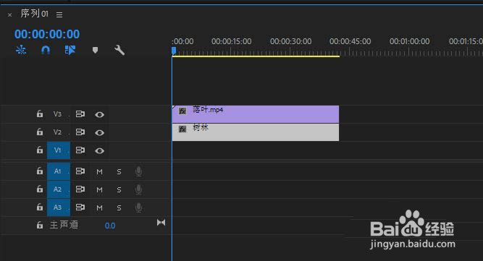Mute track A1
The height and width of the screenshot is (261, 483).
tap(99, 172)
